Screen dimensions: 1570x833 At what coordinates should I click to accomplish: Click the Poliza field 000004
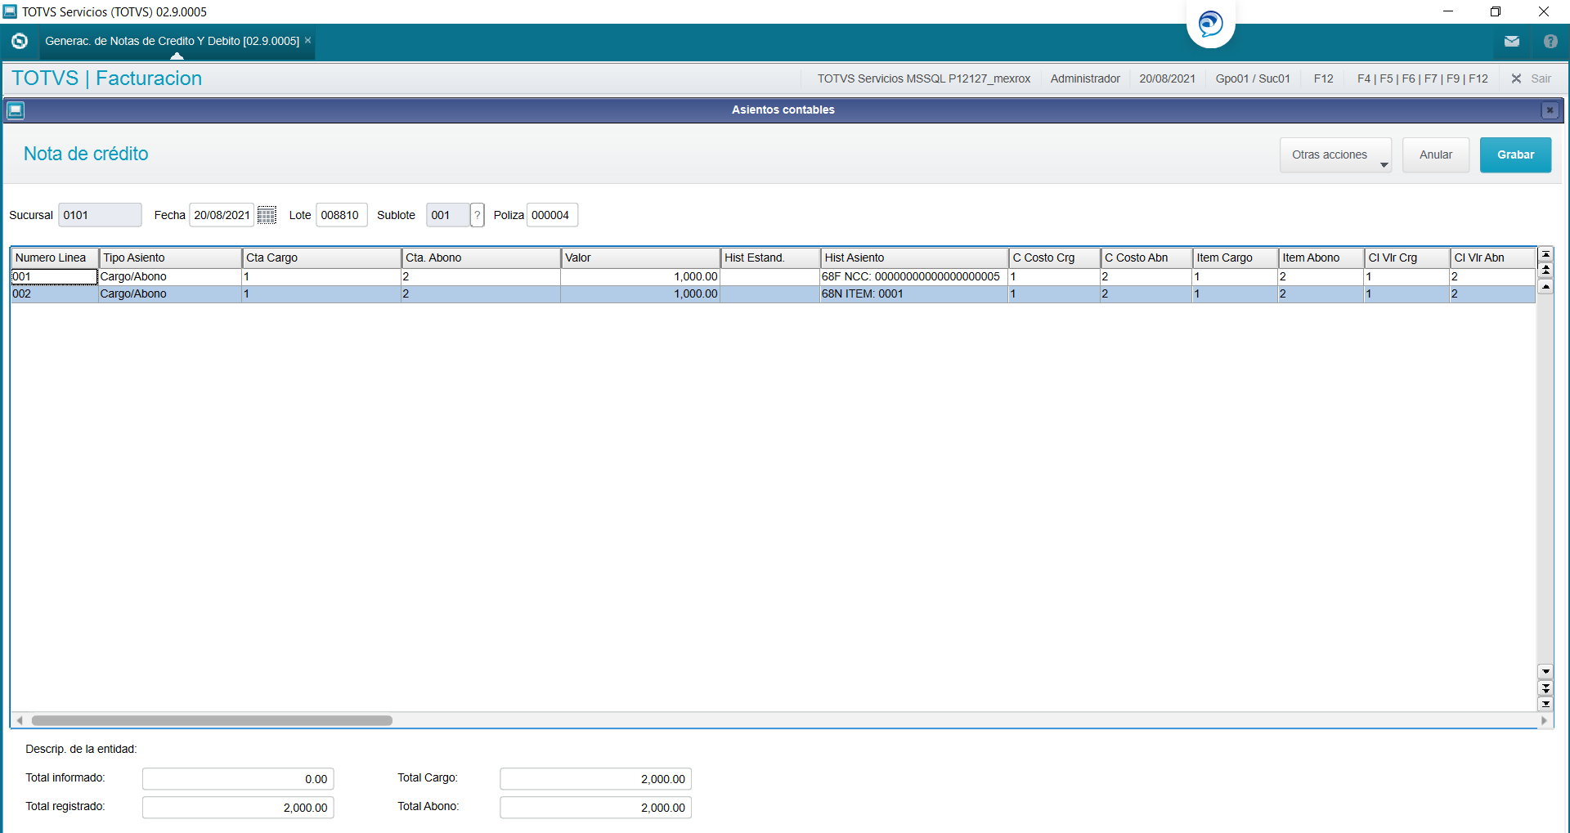[x=552, y=215]
